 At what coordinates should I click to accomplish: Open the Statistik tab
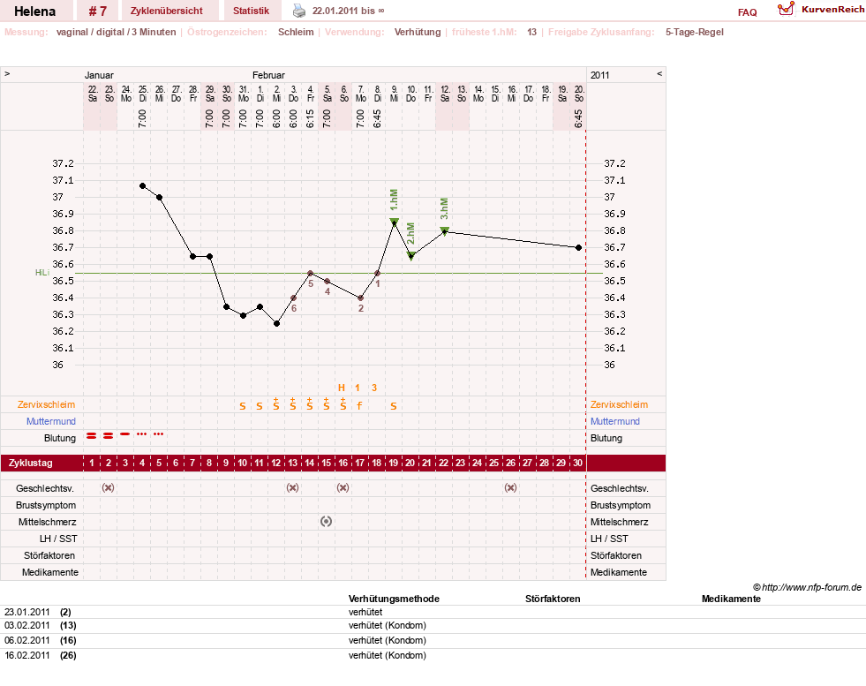pos(251,11)
